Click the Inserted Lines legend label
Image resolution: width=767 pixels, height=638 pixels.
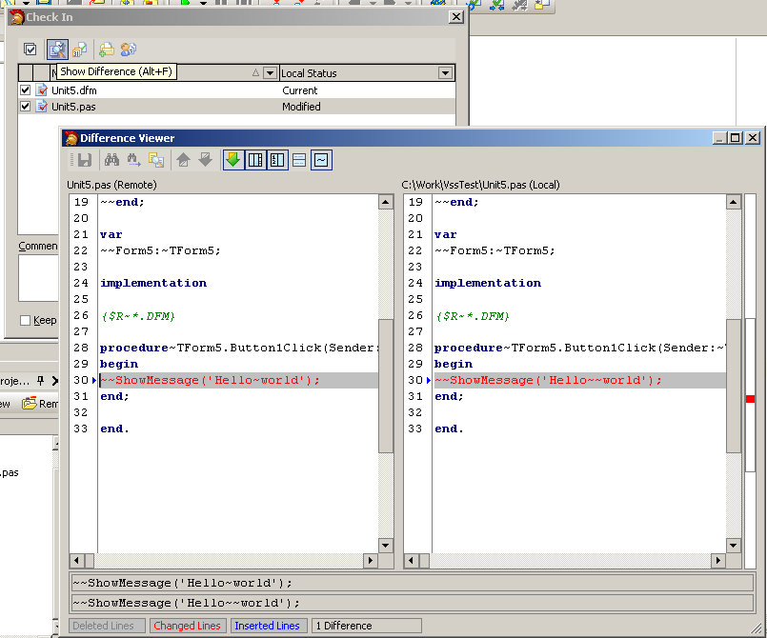(267, 626)
